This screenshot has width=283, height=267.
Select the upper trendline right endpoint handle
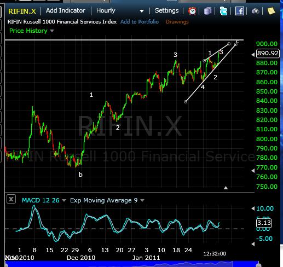tap(229, 44)
